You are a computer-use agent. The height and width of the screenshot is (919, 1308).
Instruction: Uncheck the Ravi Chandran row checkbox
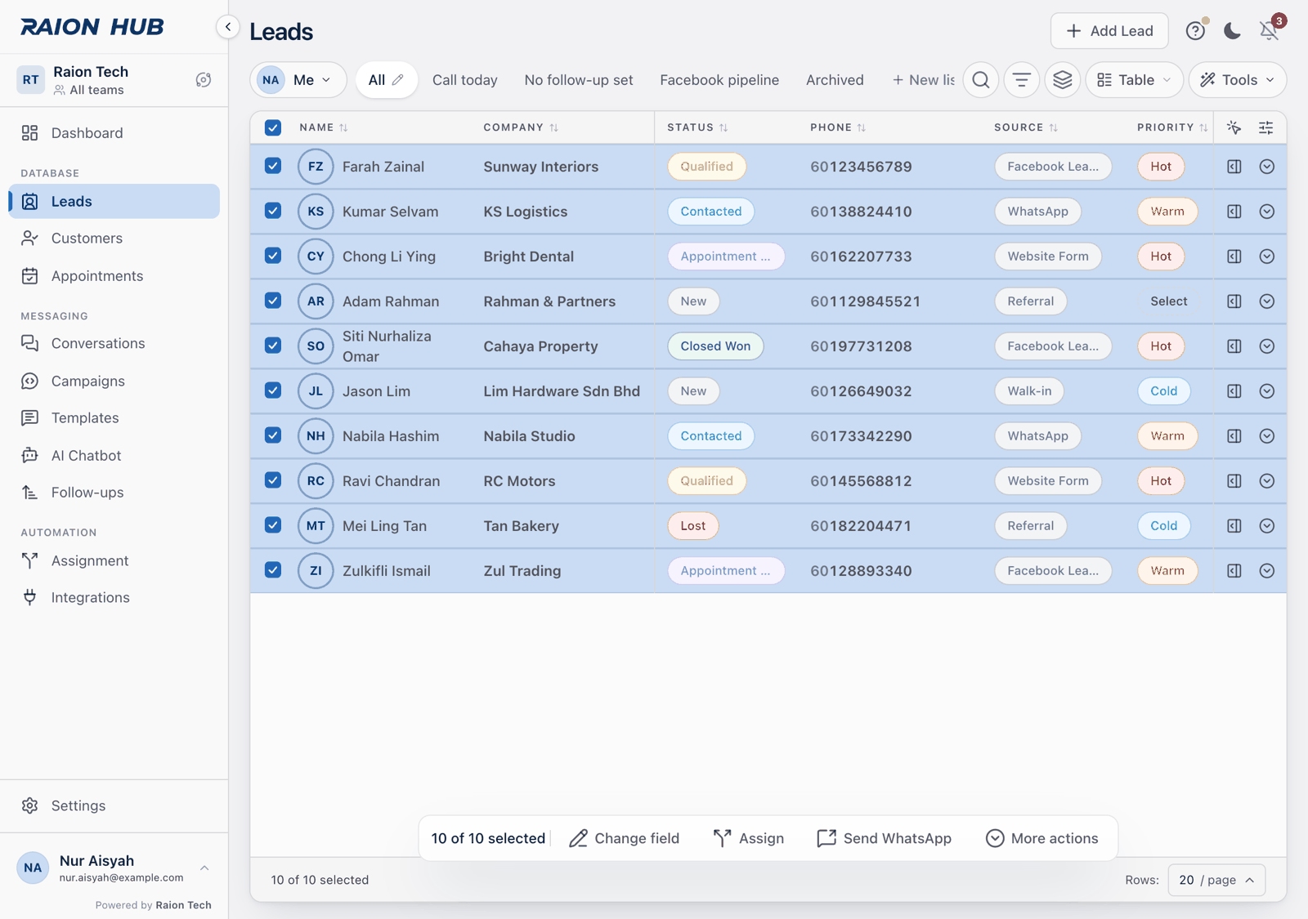coord(273,480)
